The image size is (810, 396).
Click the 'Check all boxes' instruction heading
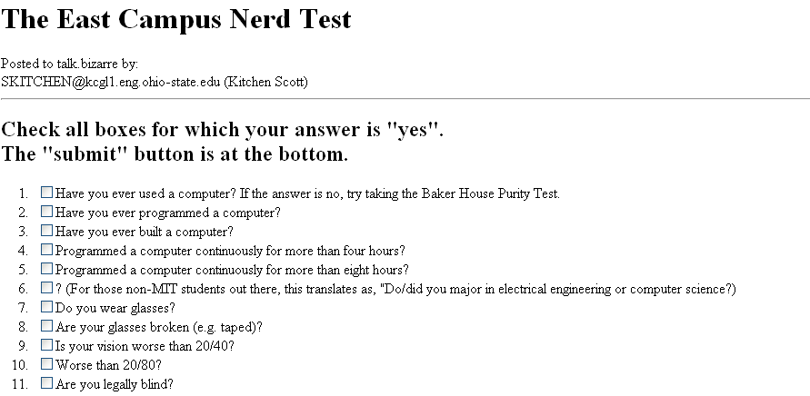[x=223, y=128]
